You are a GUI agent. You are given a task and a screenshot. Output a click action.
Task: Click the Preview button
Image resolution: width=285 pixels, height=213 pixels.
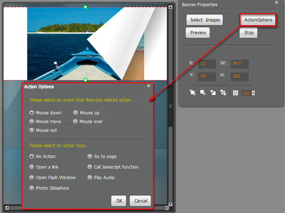tap(198, 33)
